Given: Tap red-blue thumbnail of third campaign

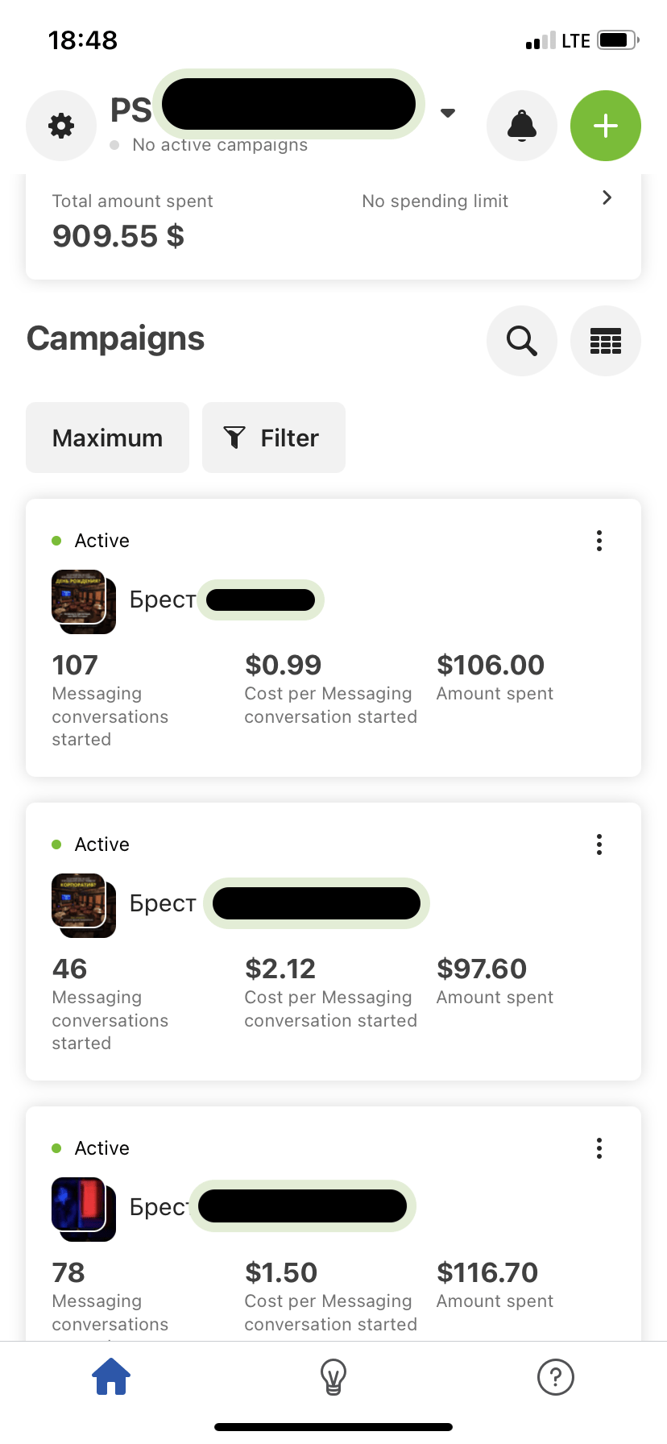Looking at the screenshot, I should point(84,1210).
